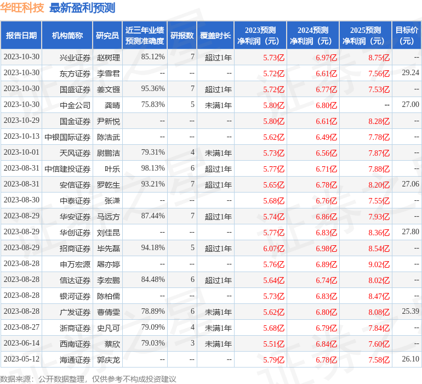This screenshot has height=384, width=422.
Task: Click researcher name 李雪君
Action: coord(108,74)
